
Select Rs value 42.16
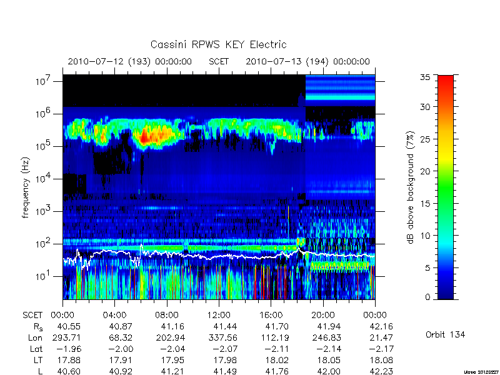pyautogui.click(x=381, y=326)
